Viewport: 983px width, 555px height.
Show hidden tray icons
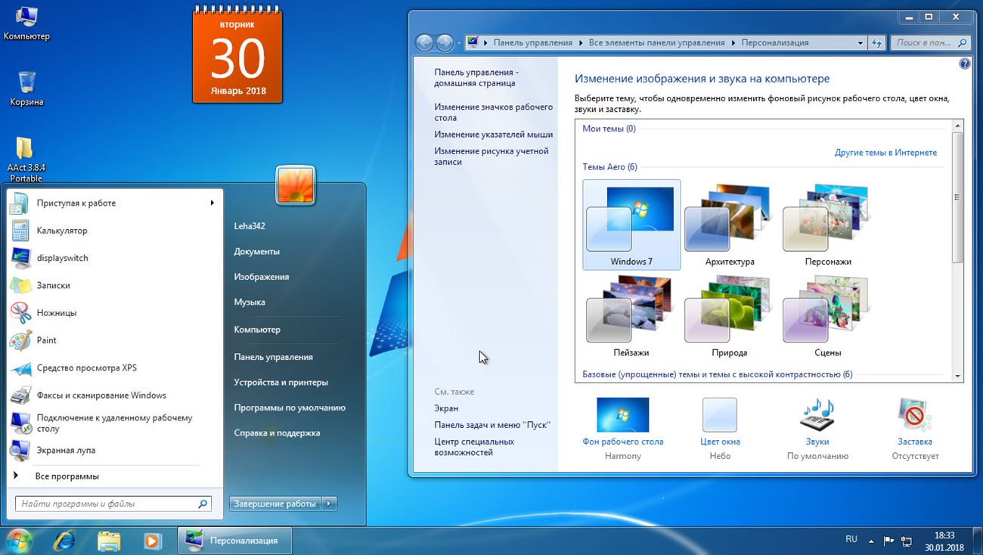[871, 541]
